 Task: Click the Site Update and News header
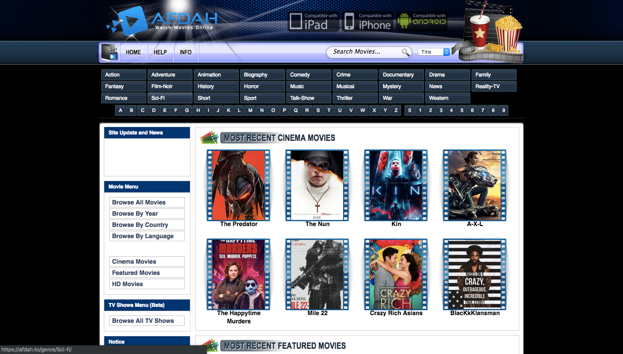point(147,133)
